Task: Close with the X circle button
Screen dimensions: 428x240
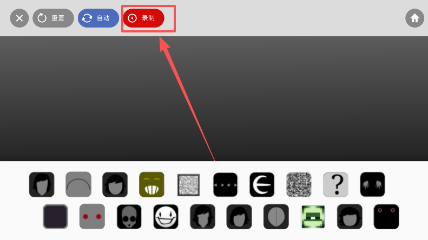Action: (19, 18)
